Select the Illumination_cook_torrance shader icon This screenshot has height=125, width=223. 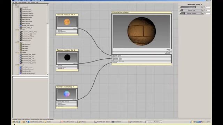click(x=21, y=34)
